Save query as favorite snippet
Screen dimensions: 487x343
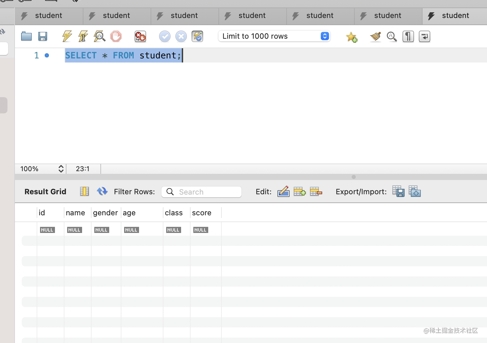352,37
